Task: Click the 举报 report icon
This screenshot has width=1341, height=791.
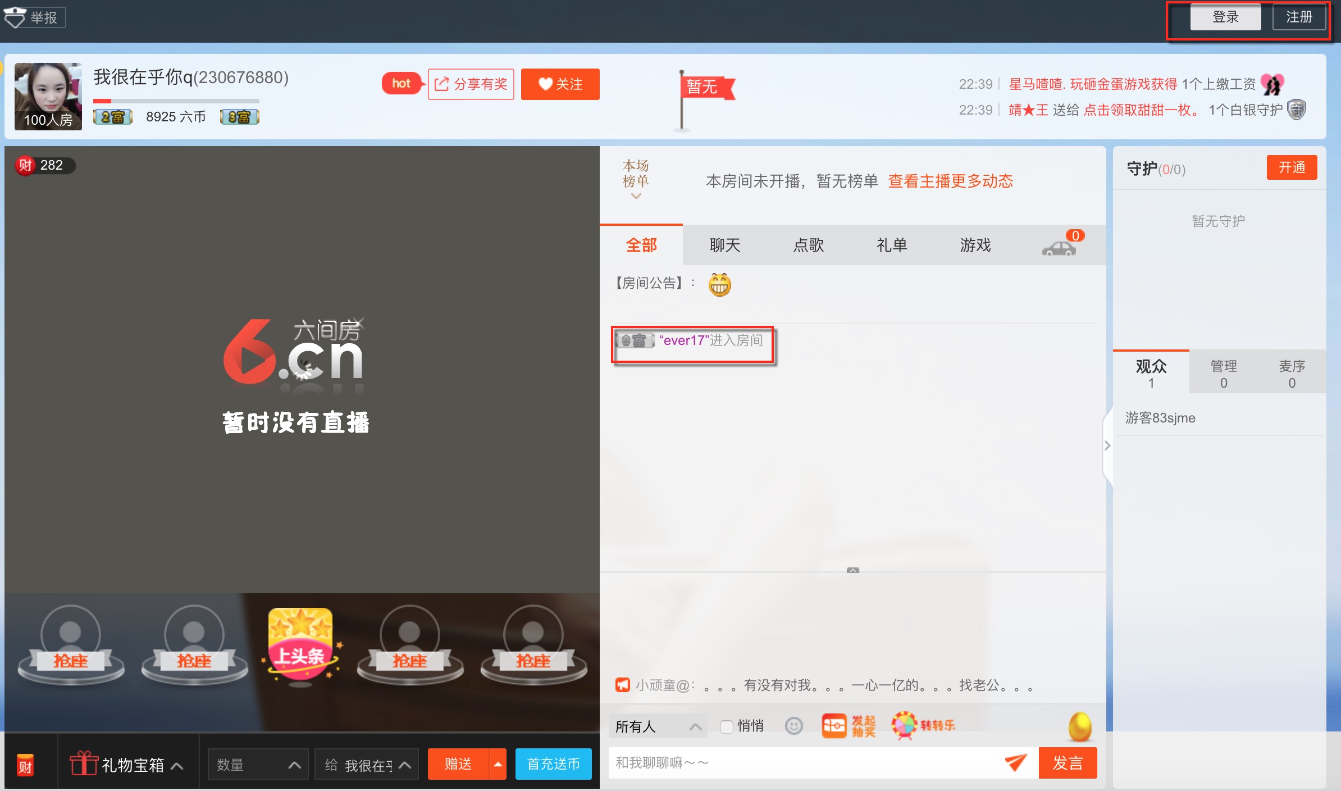Action: coord(34,17)
